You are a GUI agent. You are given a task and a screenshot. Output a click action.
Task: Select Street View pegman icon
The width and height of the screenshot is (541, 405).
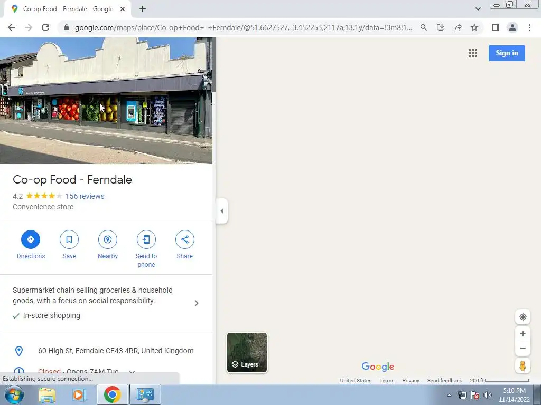tap(523, 365)
